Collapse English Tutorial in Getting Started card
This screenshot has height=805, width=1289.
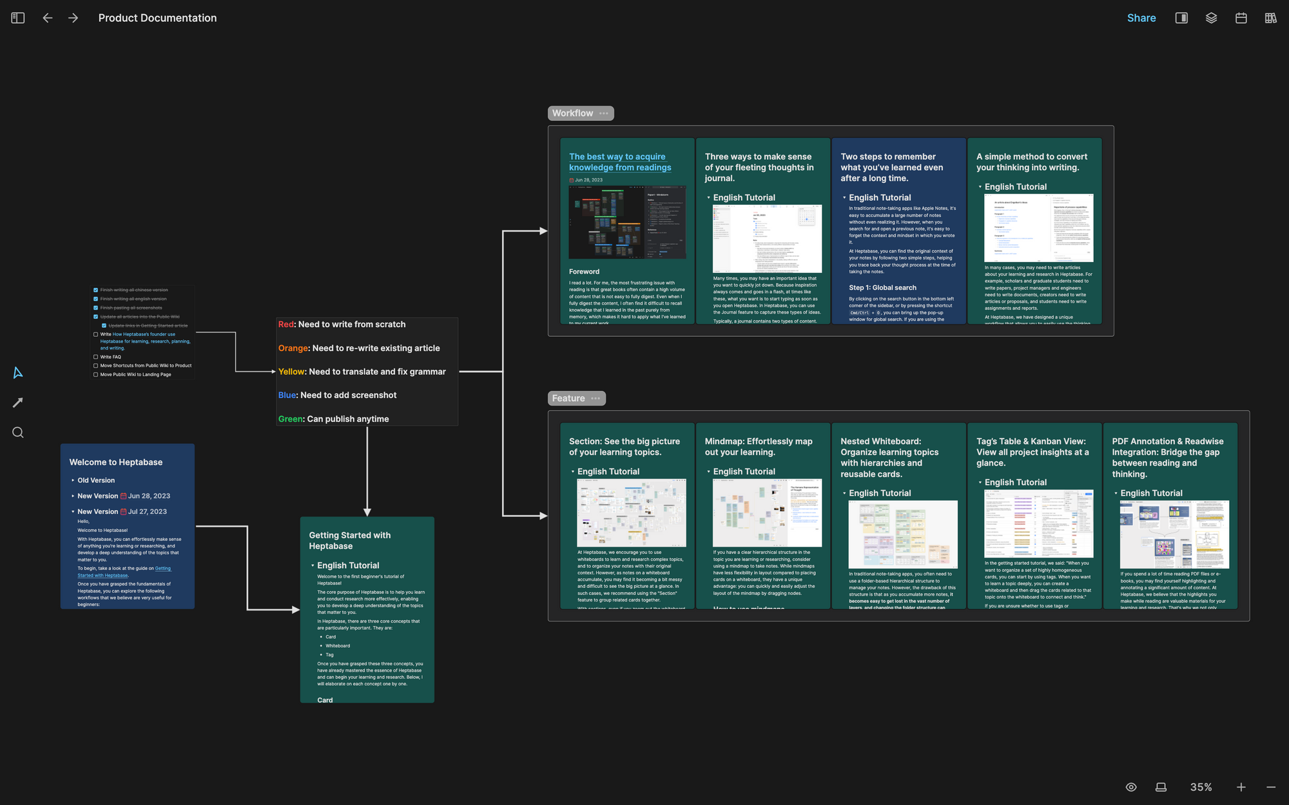(313, 565)
